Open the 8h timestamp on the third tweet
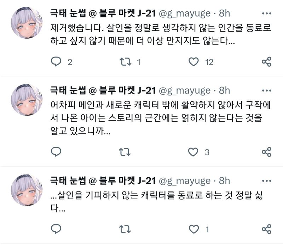Viewport: 283px width, 245px height. click(224, 181)
